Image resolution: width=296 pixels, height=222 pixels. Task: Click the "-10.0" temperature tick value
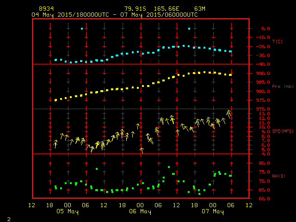[263, 37]
